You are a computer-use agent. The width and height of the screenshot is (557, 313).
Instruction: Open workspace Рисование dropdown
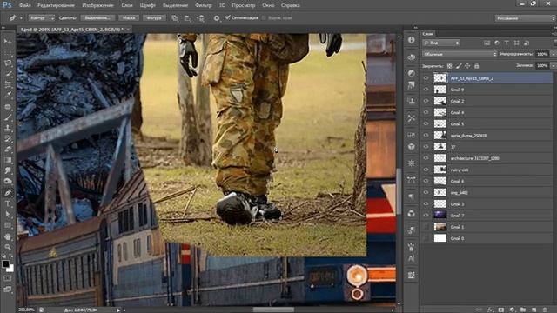525,18
